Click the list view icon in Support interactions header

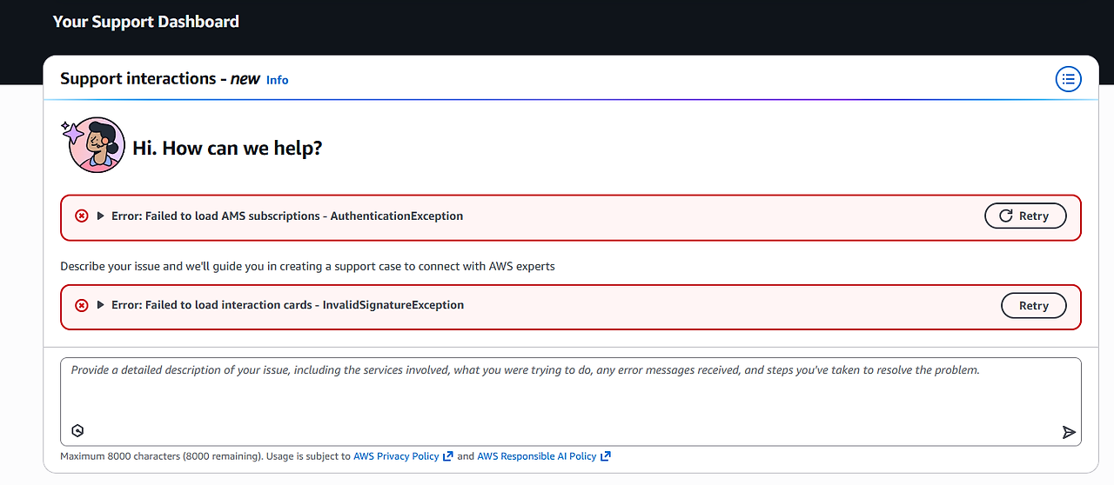click(1068, 79)
